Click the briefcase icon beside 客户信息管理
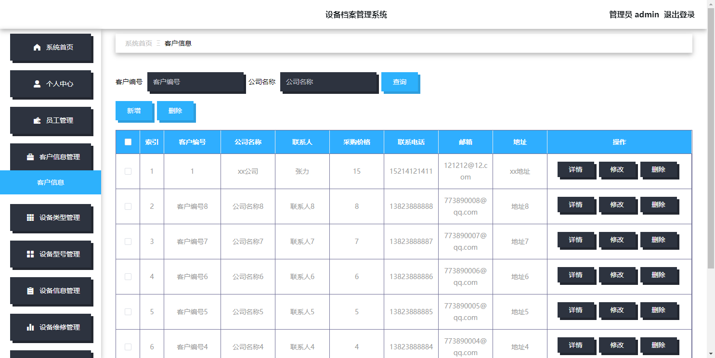The image size is (715, 358). (30, 157)
